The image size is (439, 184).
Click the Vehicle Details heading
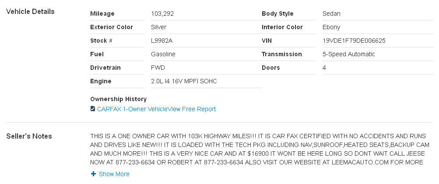coord(31,11)
